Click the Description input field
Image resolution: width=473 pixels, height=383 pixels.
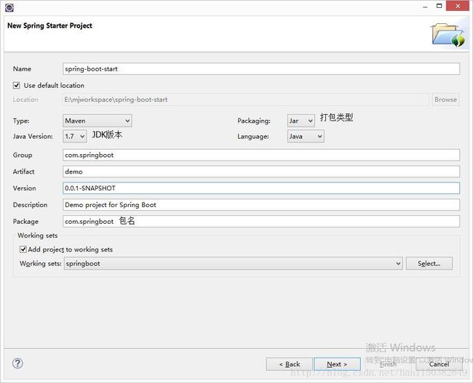(261, 205)
